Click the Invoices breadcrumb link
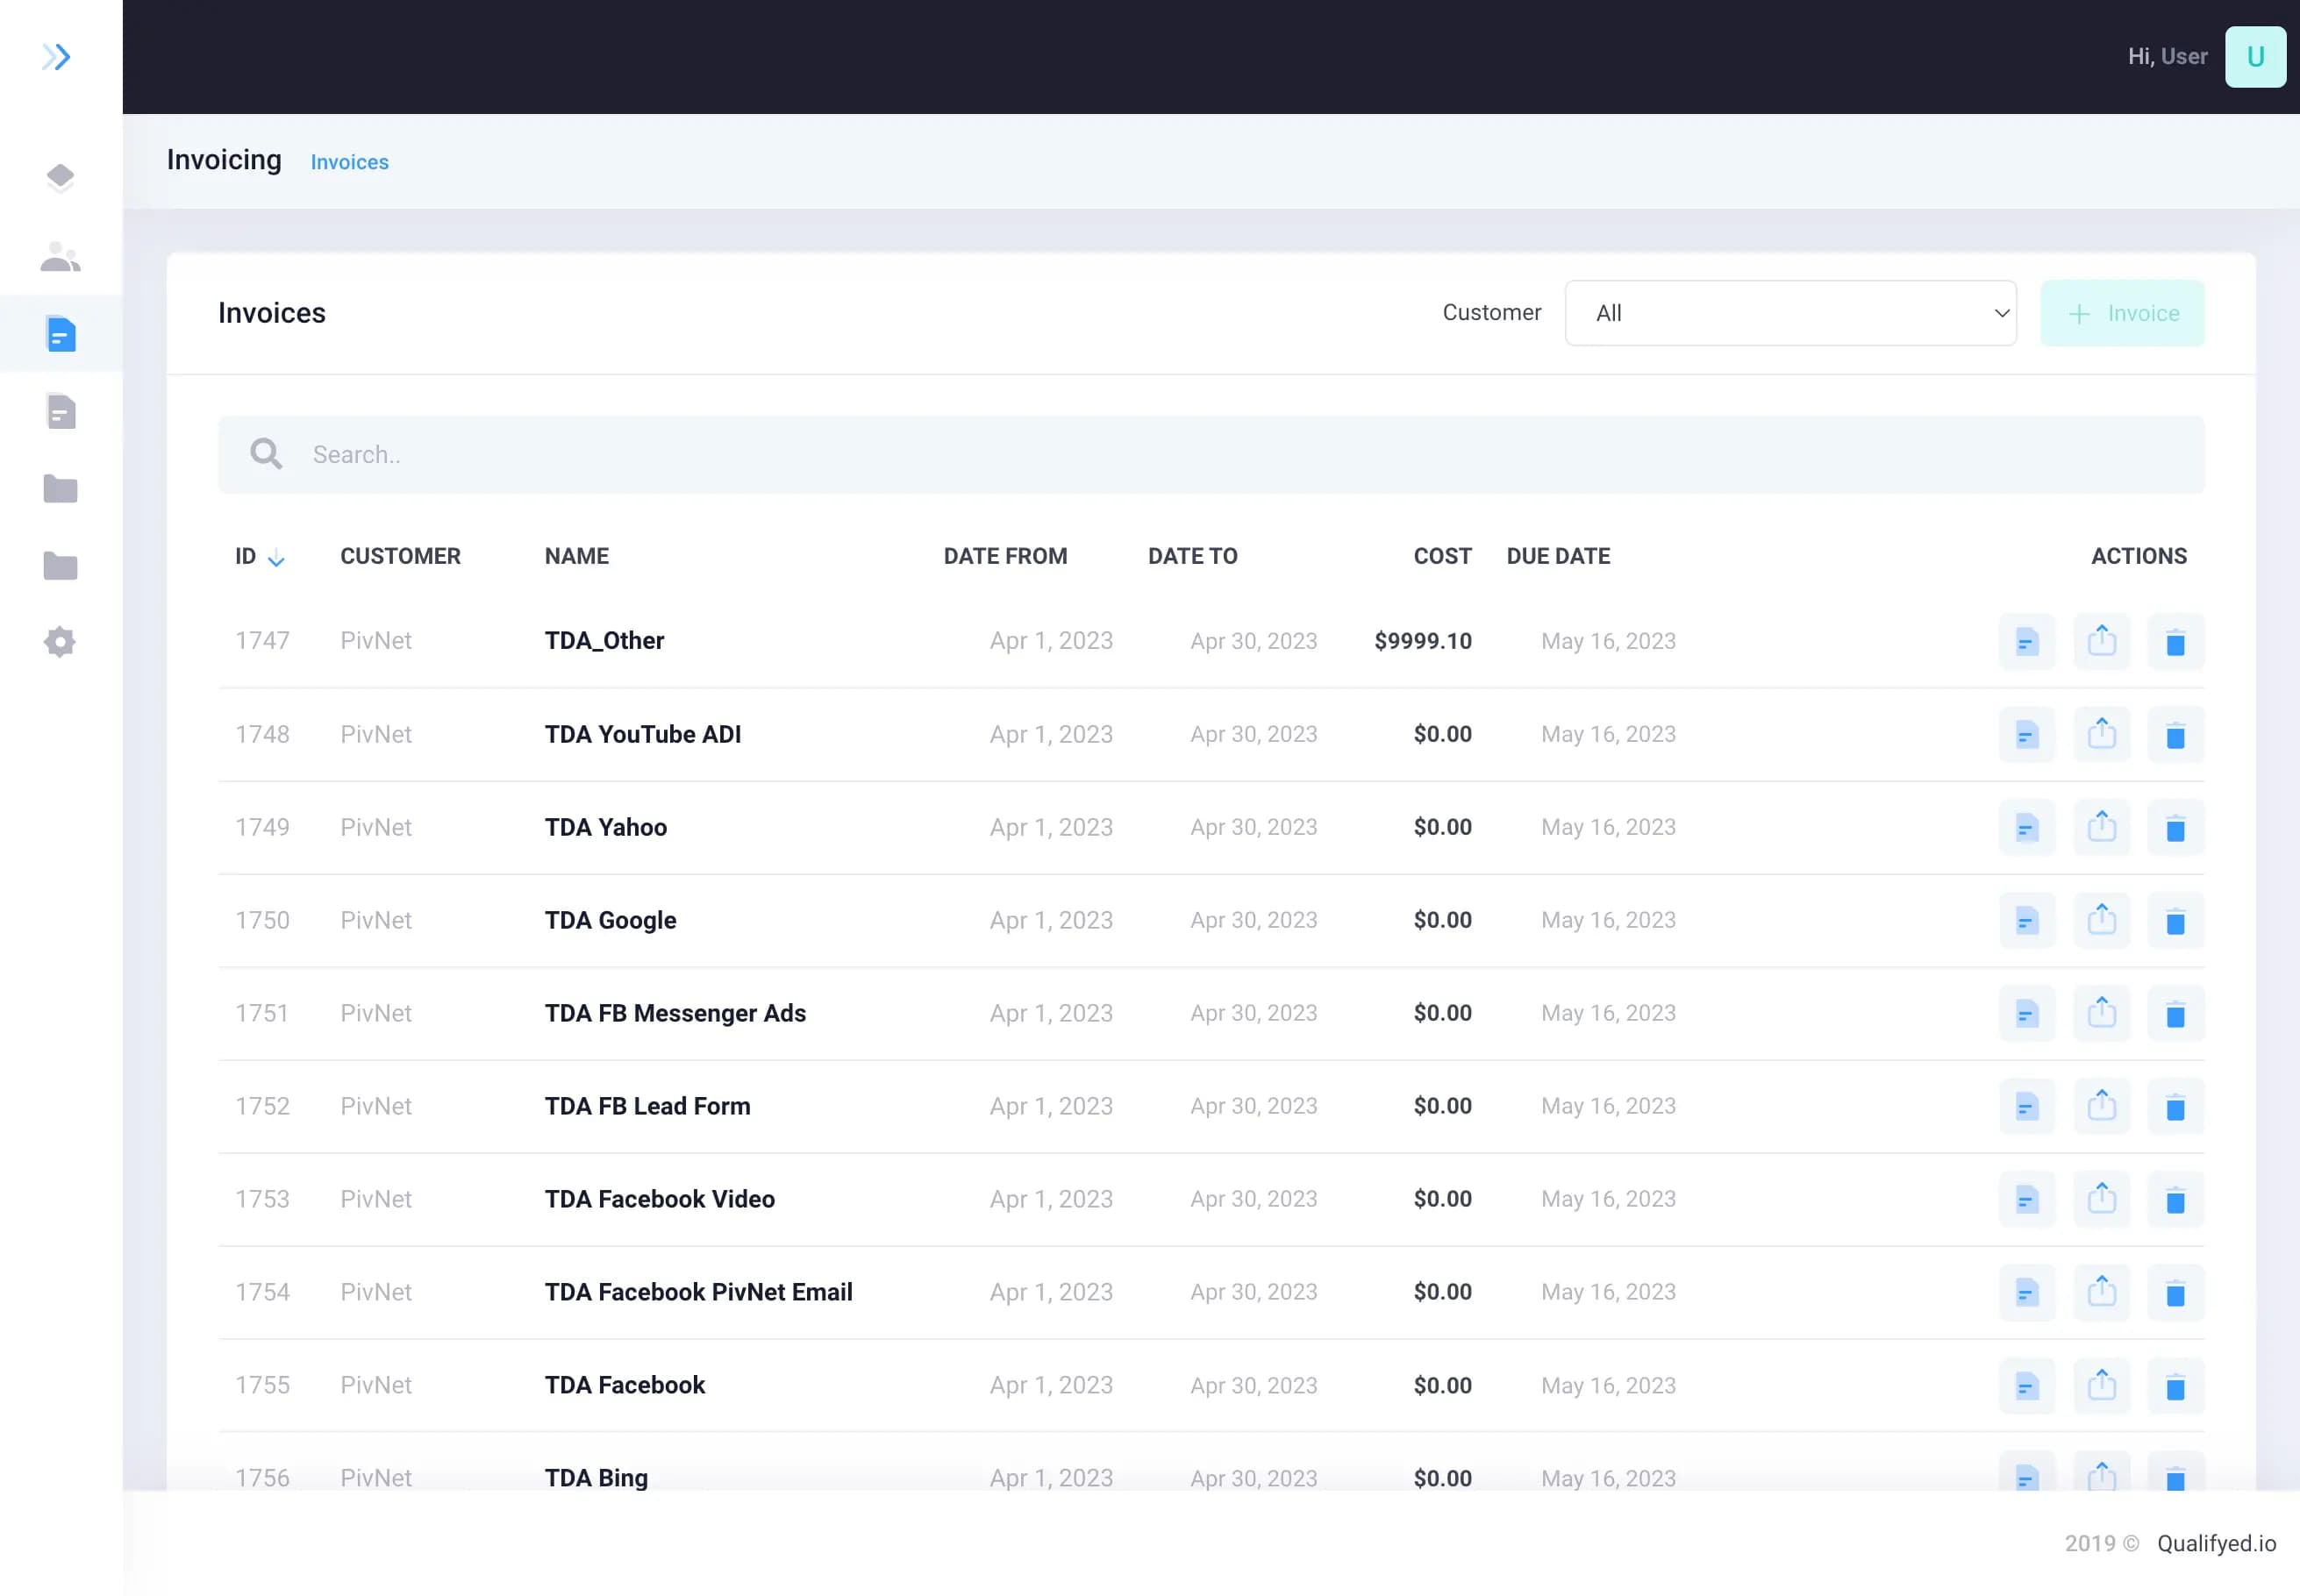This screenshot has width=2300, height=1596. coord(349,162)
